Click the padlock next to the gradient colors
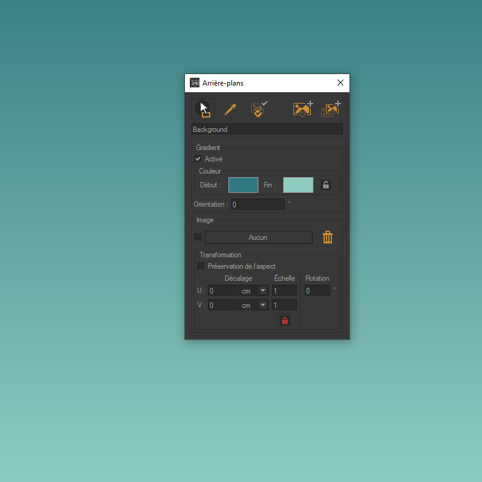Viewport: 482px width, 482px height. click(325, 185)
